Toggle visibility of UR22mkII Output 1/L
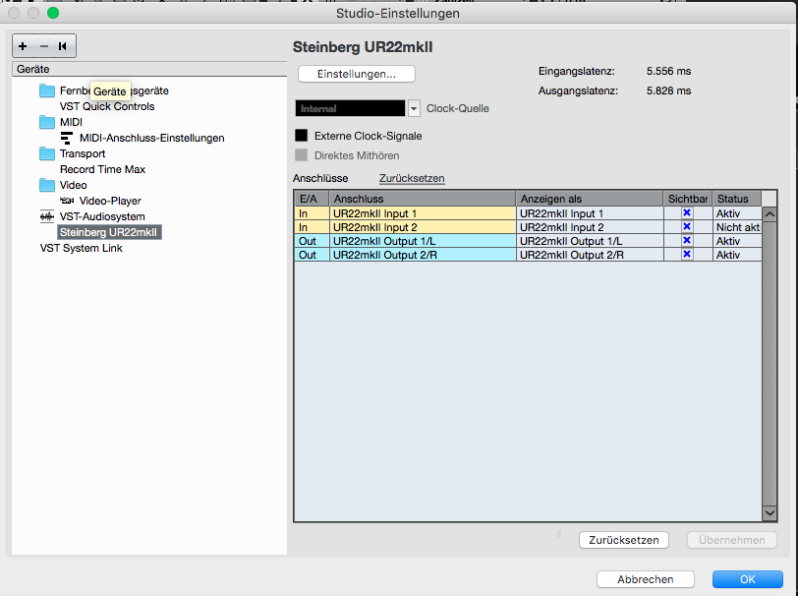Viewport: 798px width, 596px height. 687,240
